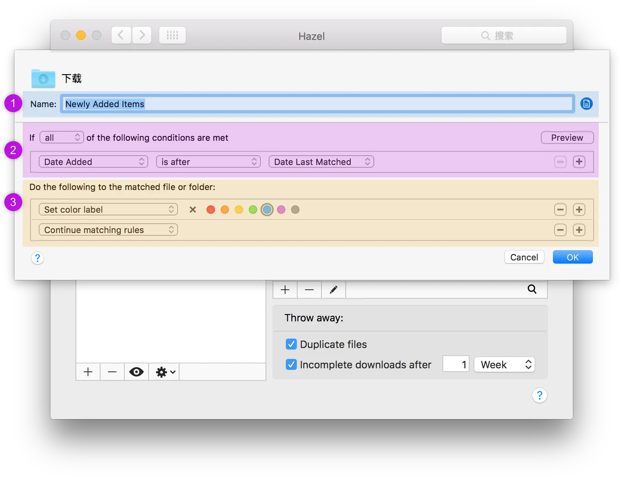Go forward with the toolbar right chevron
Screen dimensions: 621x477
click(142, 36)
